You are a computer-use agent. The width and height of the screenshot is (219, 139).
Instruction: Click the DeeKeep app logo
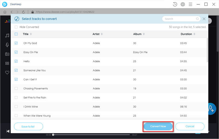pyautogui.click(x=5, y=4)
